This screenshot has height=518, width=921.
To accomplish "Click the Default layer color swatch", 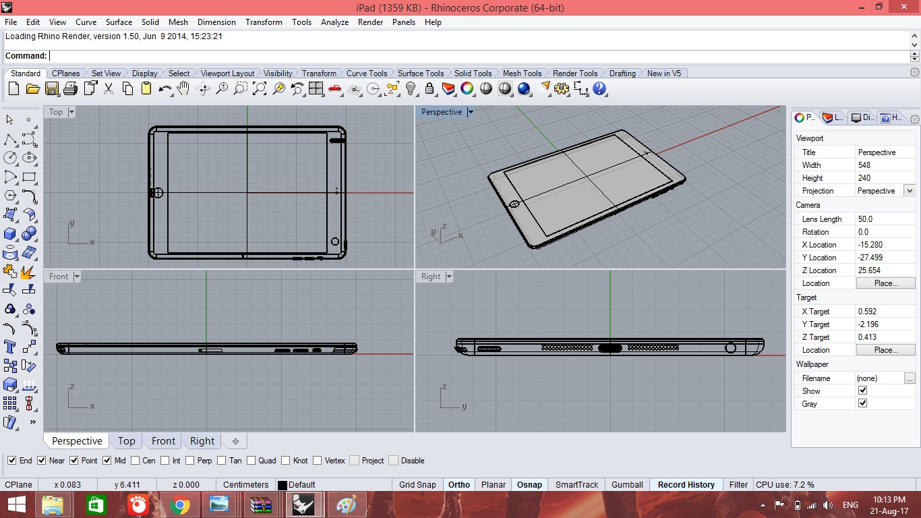I will (283, 485).
